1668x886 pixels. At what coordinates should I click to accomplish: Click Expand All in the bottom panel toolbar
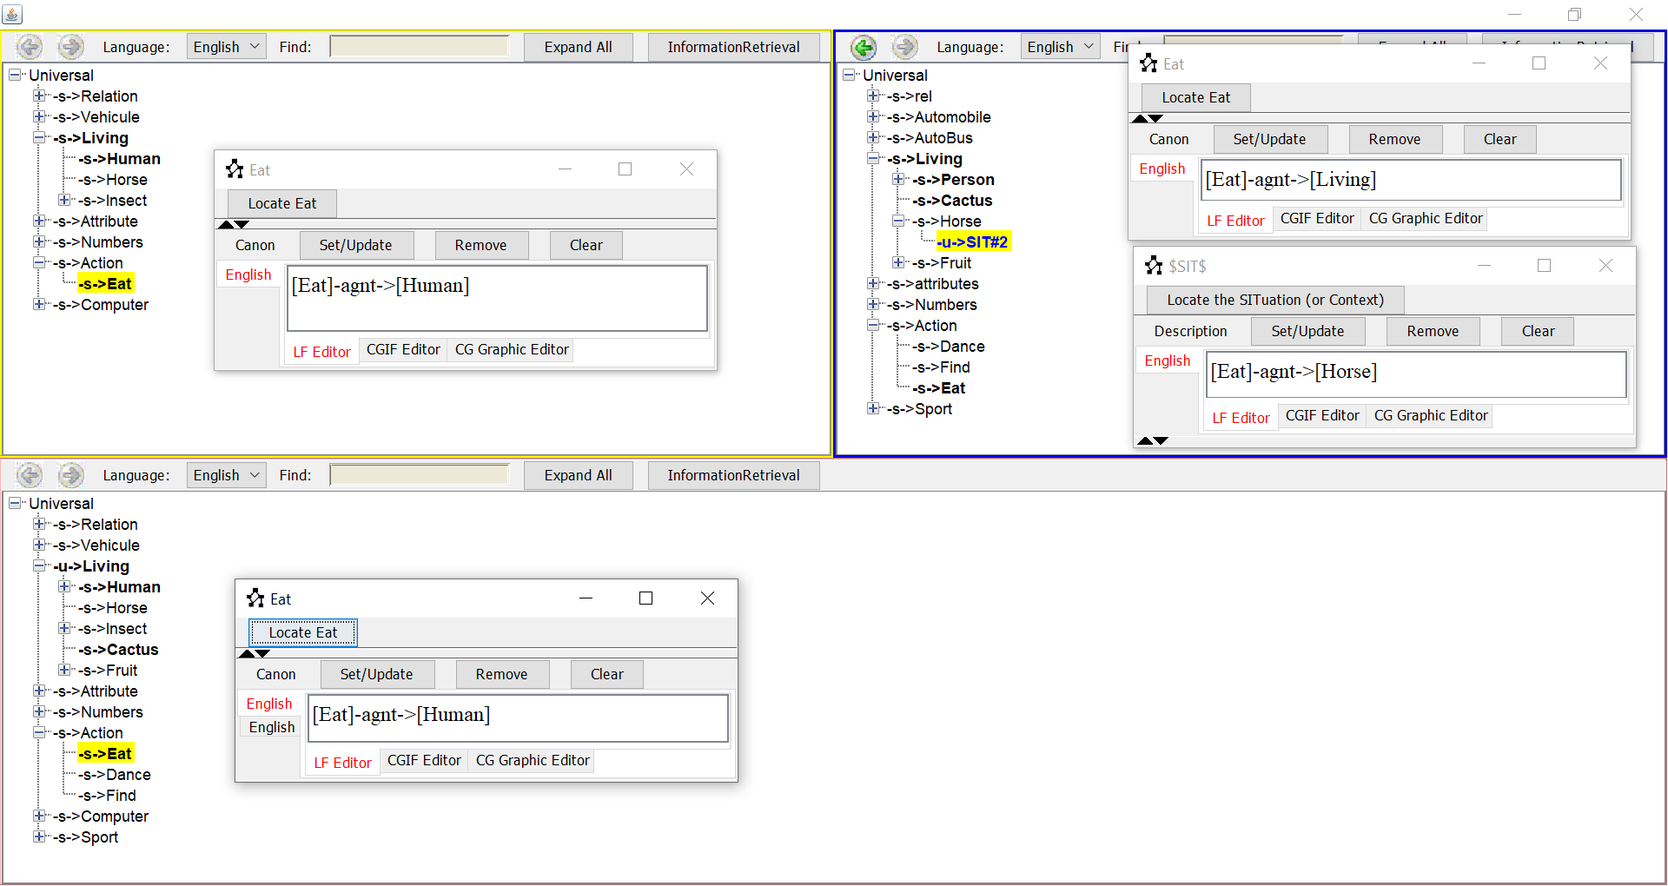578,475
